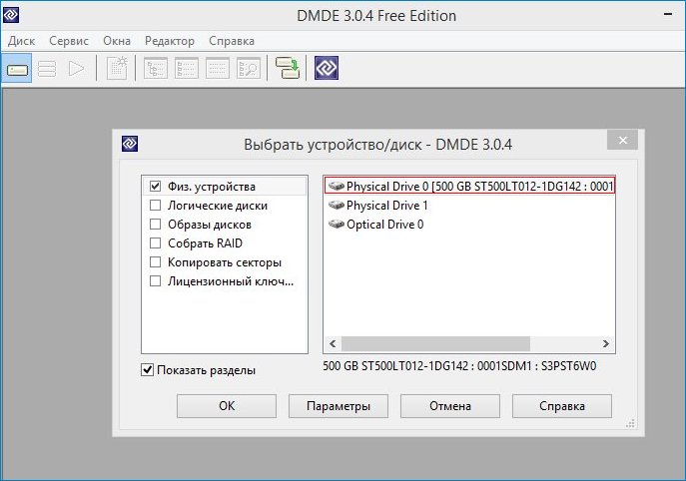
Task: Check the Логические диски checkbox
Action: (156, 206)
